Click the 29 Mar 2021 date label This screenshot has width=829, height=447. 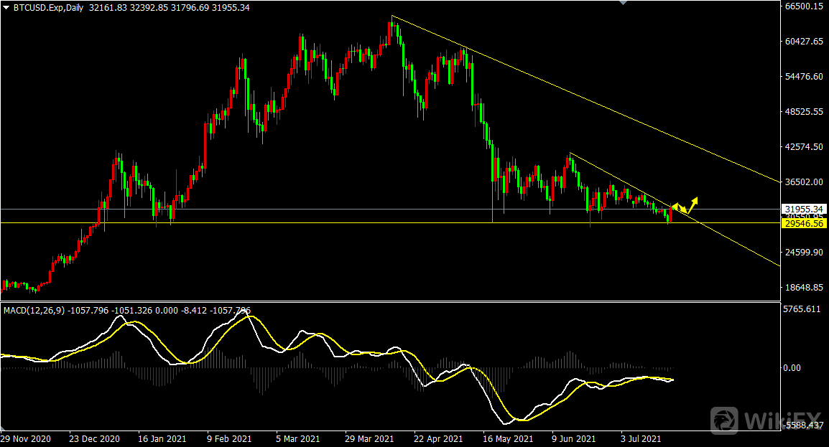point(369,438)
